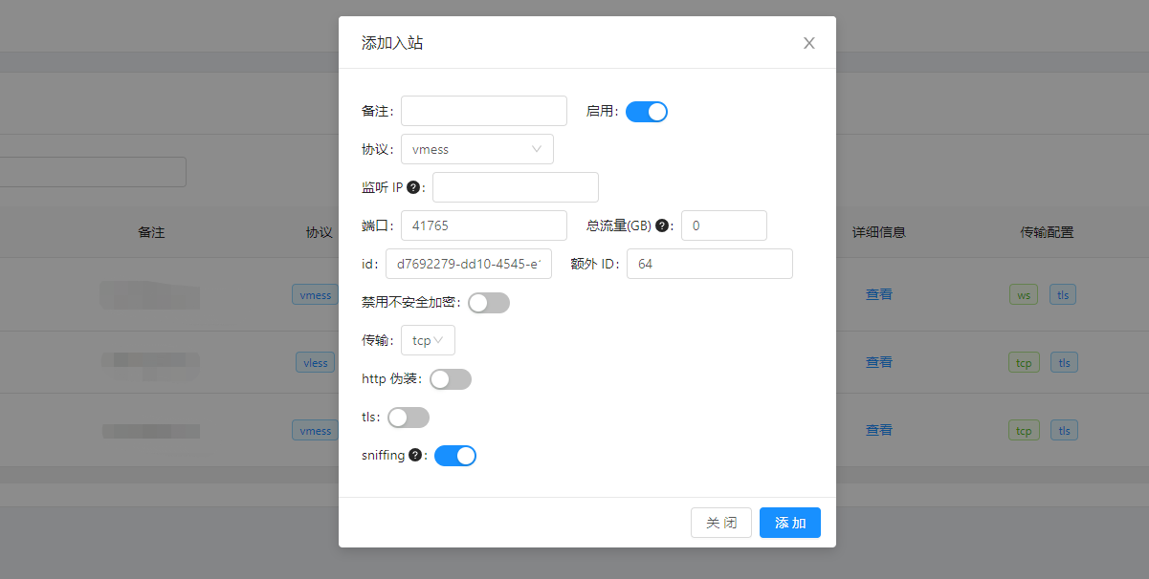Click the 额外 ID input field
The image size is (1149, 579).
tap(709, 263)
